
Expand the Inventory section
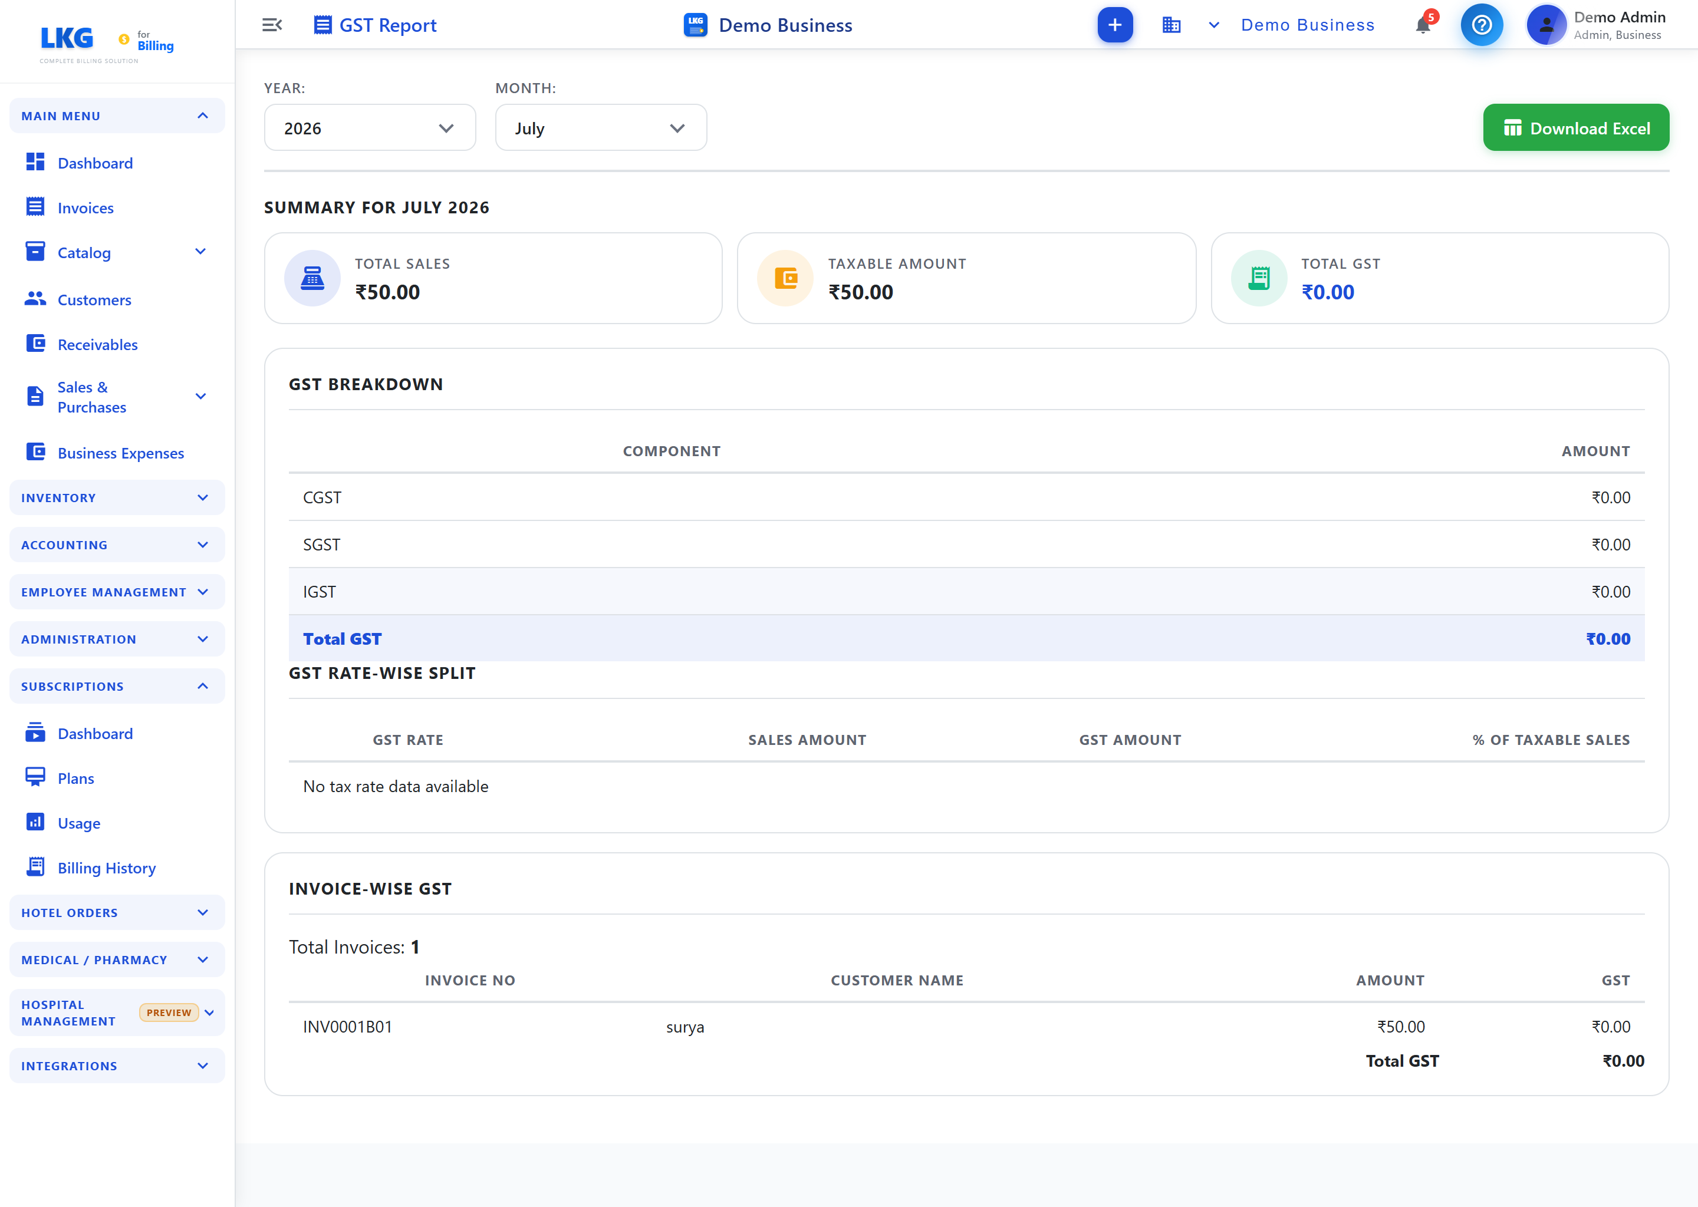(117, 498)
